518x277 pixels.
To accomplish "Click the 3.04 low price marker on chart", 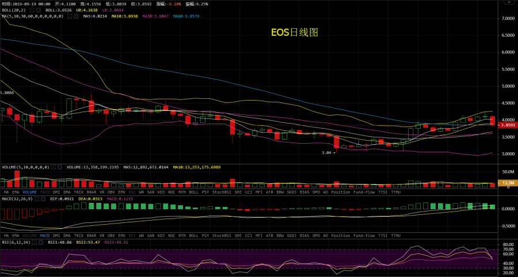I will [x=329, y=153].
